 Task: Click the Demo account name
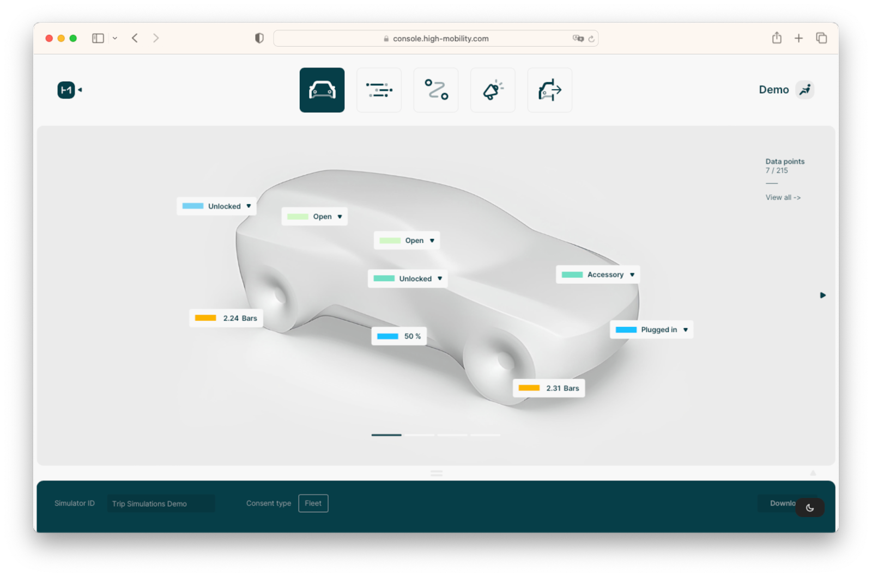774,90
